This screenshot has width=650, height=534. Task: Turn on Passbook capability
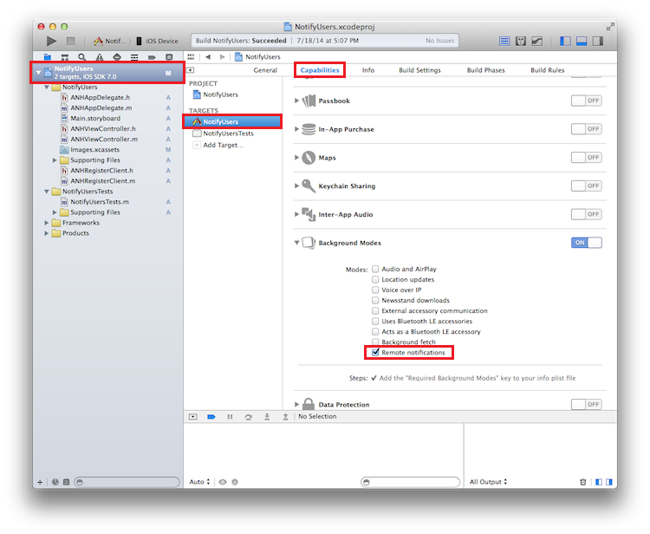(586, 101)
